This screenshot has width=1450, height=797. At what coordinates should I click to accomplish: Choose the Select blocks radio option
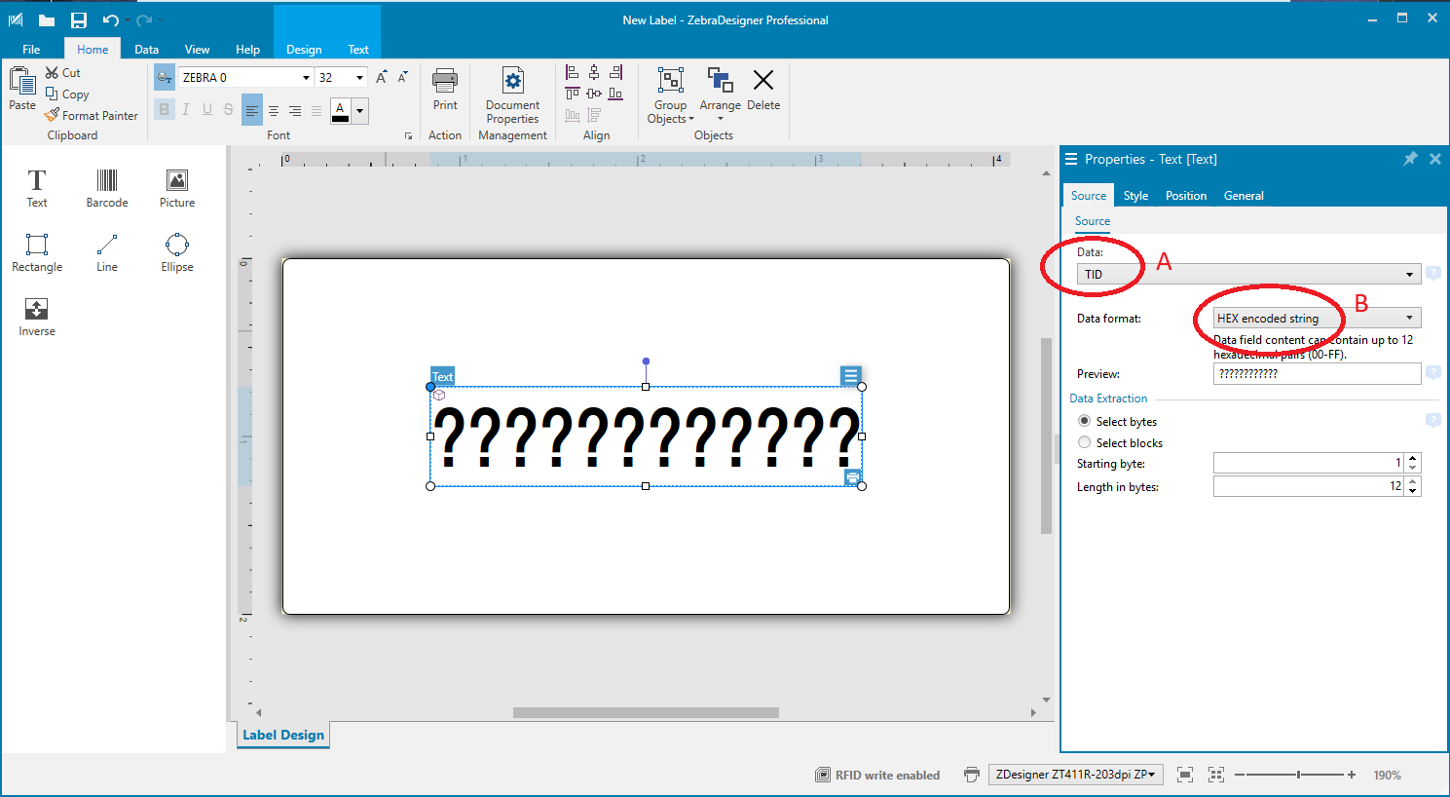(1121, 442)
